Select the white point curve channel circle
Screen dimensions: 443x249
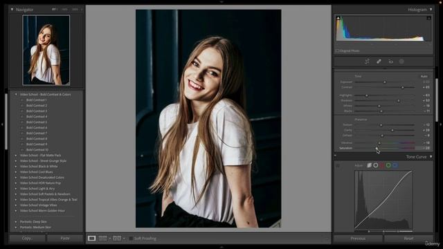(x=375, y=165)
